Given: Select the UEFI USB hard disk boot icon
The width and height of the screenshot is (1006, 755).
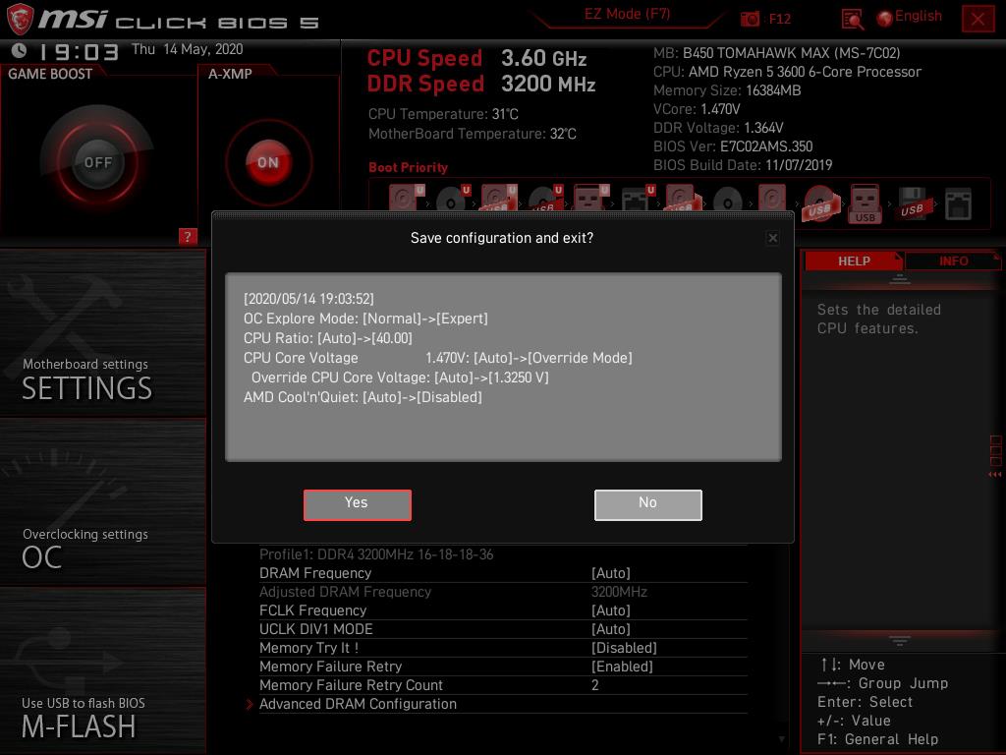Looking at the screenshot, I should point(498,199).
